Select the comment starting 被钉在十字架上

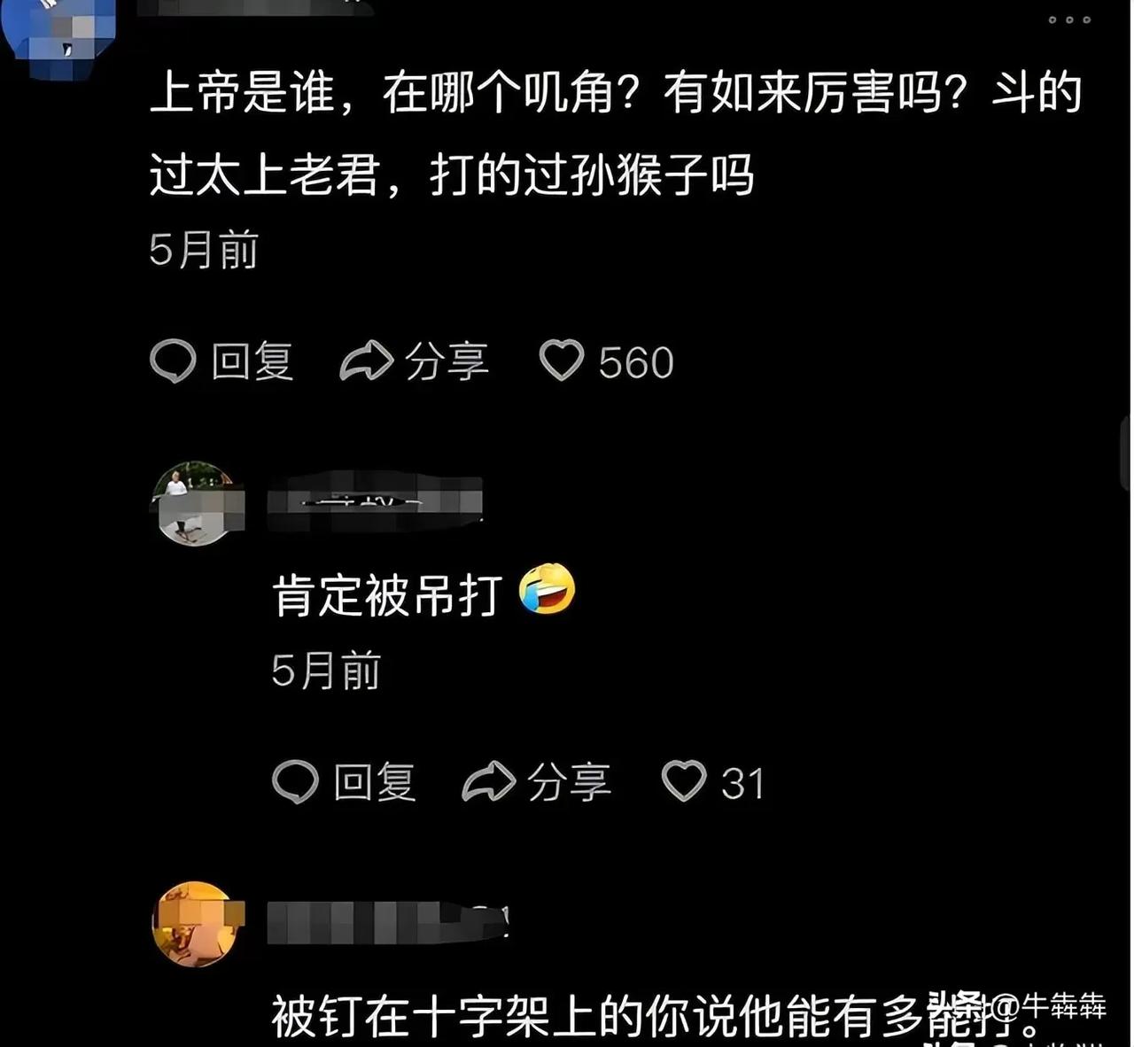pyautogui.click(x=656, y=1017)
